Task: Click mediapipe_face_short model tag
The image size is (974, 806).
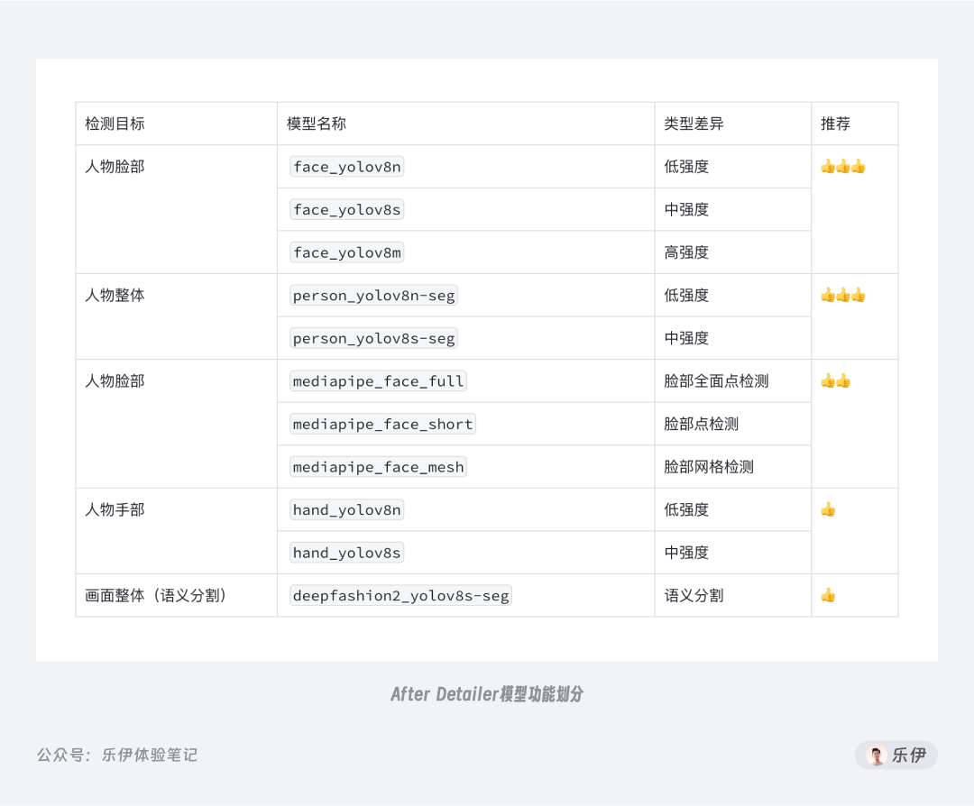Action: [x=382, y=424]
